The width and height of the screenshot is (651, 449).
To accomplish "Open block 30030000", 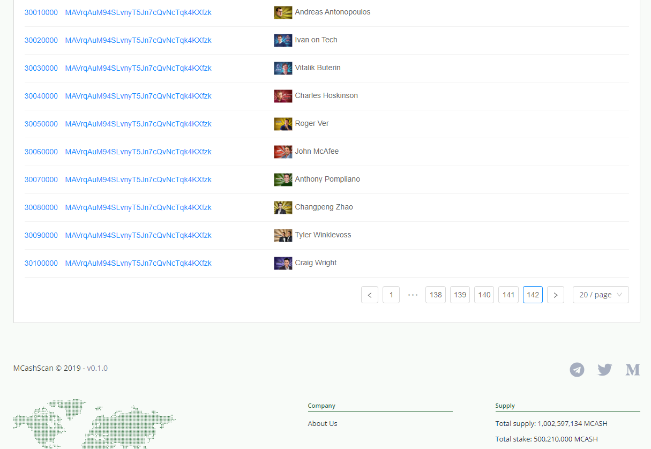I will [41, 68].
